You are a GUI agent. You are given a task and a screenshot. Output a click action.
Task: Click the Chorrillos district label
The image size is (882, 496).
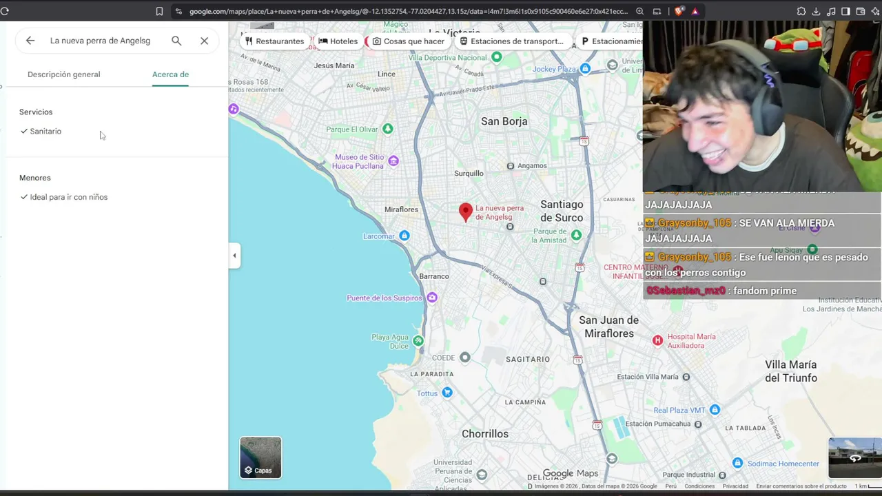pyautogui.click(x=485, y=434)
